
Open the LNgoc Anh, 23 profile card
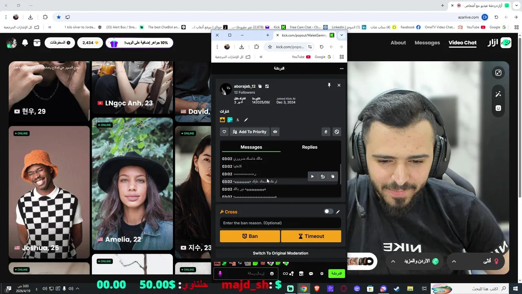click(x=132, y=88)
